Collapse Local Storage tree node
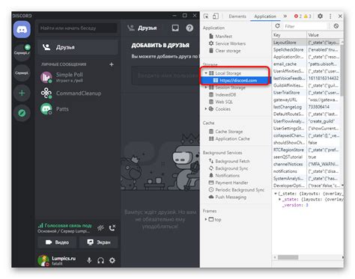 click(206, 73)
